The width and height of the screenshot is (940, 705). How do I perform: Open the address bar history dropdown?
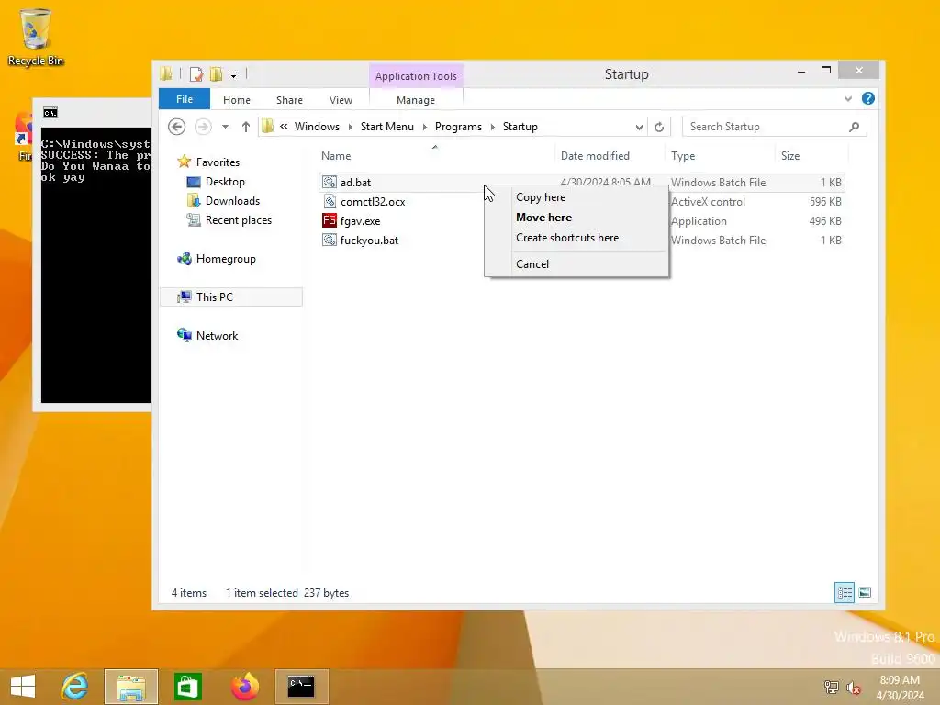click(639, 127)
